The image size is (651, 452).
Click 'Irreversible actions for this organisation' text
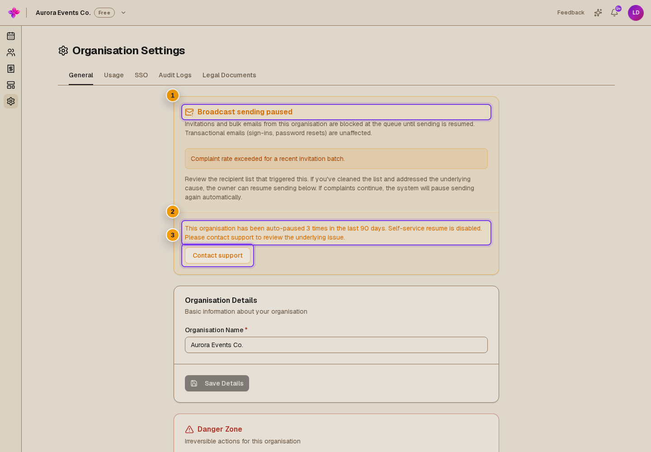243,441
